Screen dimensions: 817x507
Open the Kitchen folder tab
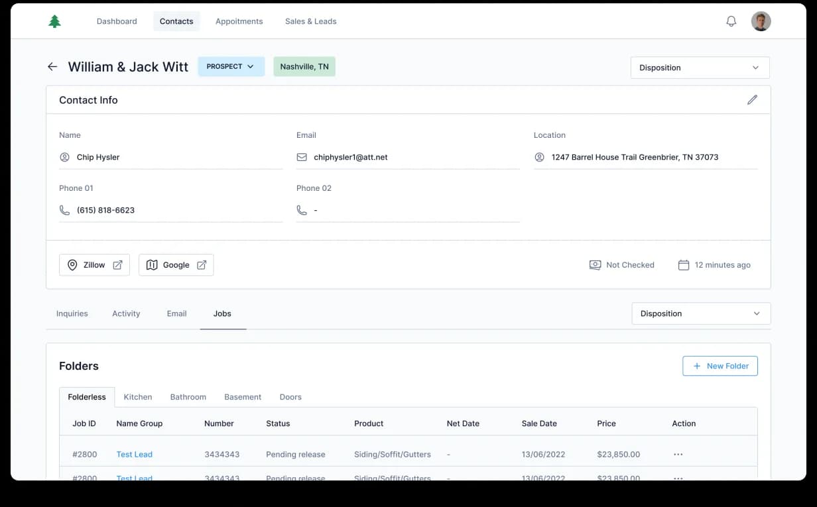click(138, 397)
